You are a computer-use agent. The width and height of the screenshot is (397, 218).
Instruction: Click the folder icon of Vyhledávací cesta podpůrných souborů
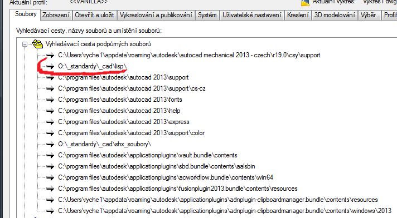coord(37,44)
